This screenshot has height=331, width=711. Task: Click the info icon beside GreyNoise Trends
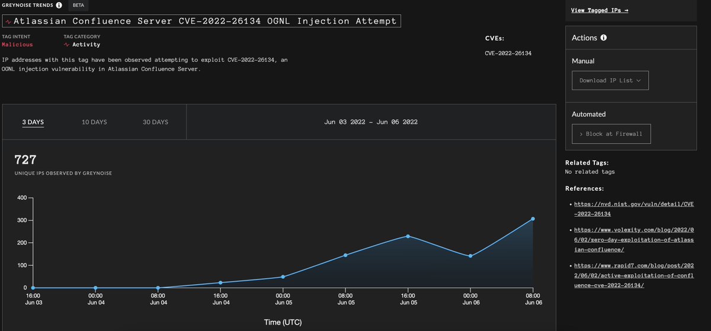click(x=59, y=5)
